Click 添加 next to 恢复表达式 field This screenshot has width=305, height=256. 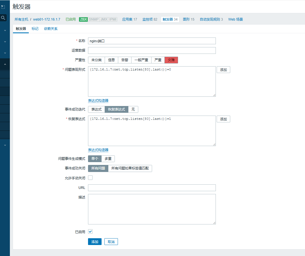click(x=223, y=119)
